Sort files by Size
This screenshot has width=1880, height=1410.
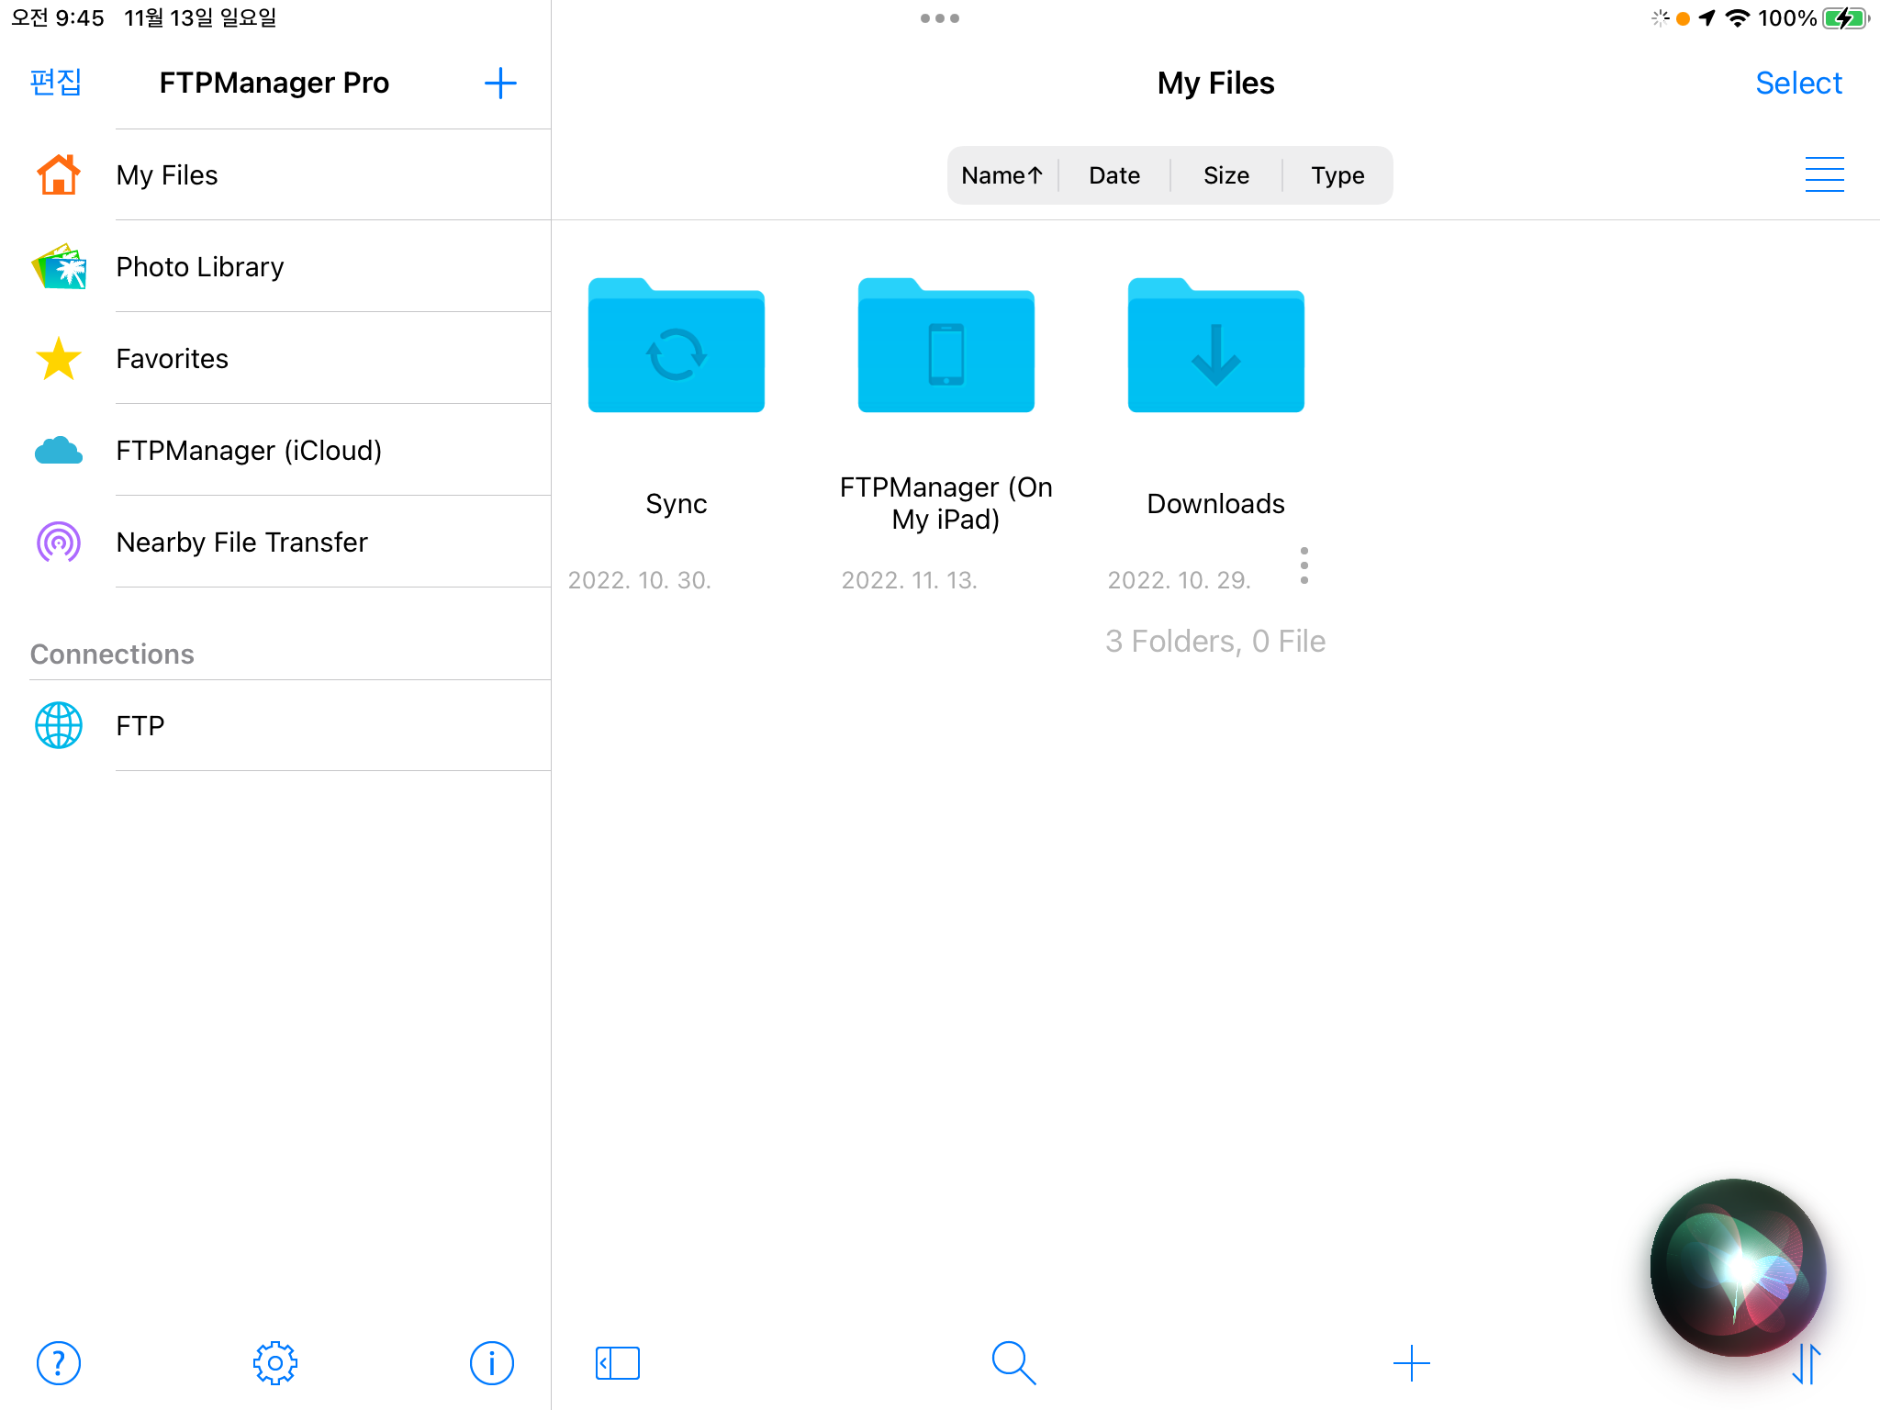[x=1225, y=175]
